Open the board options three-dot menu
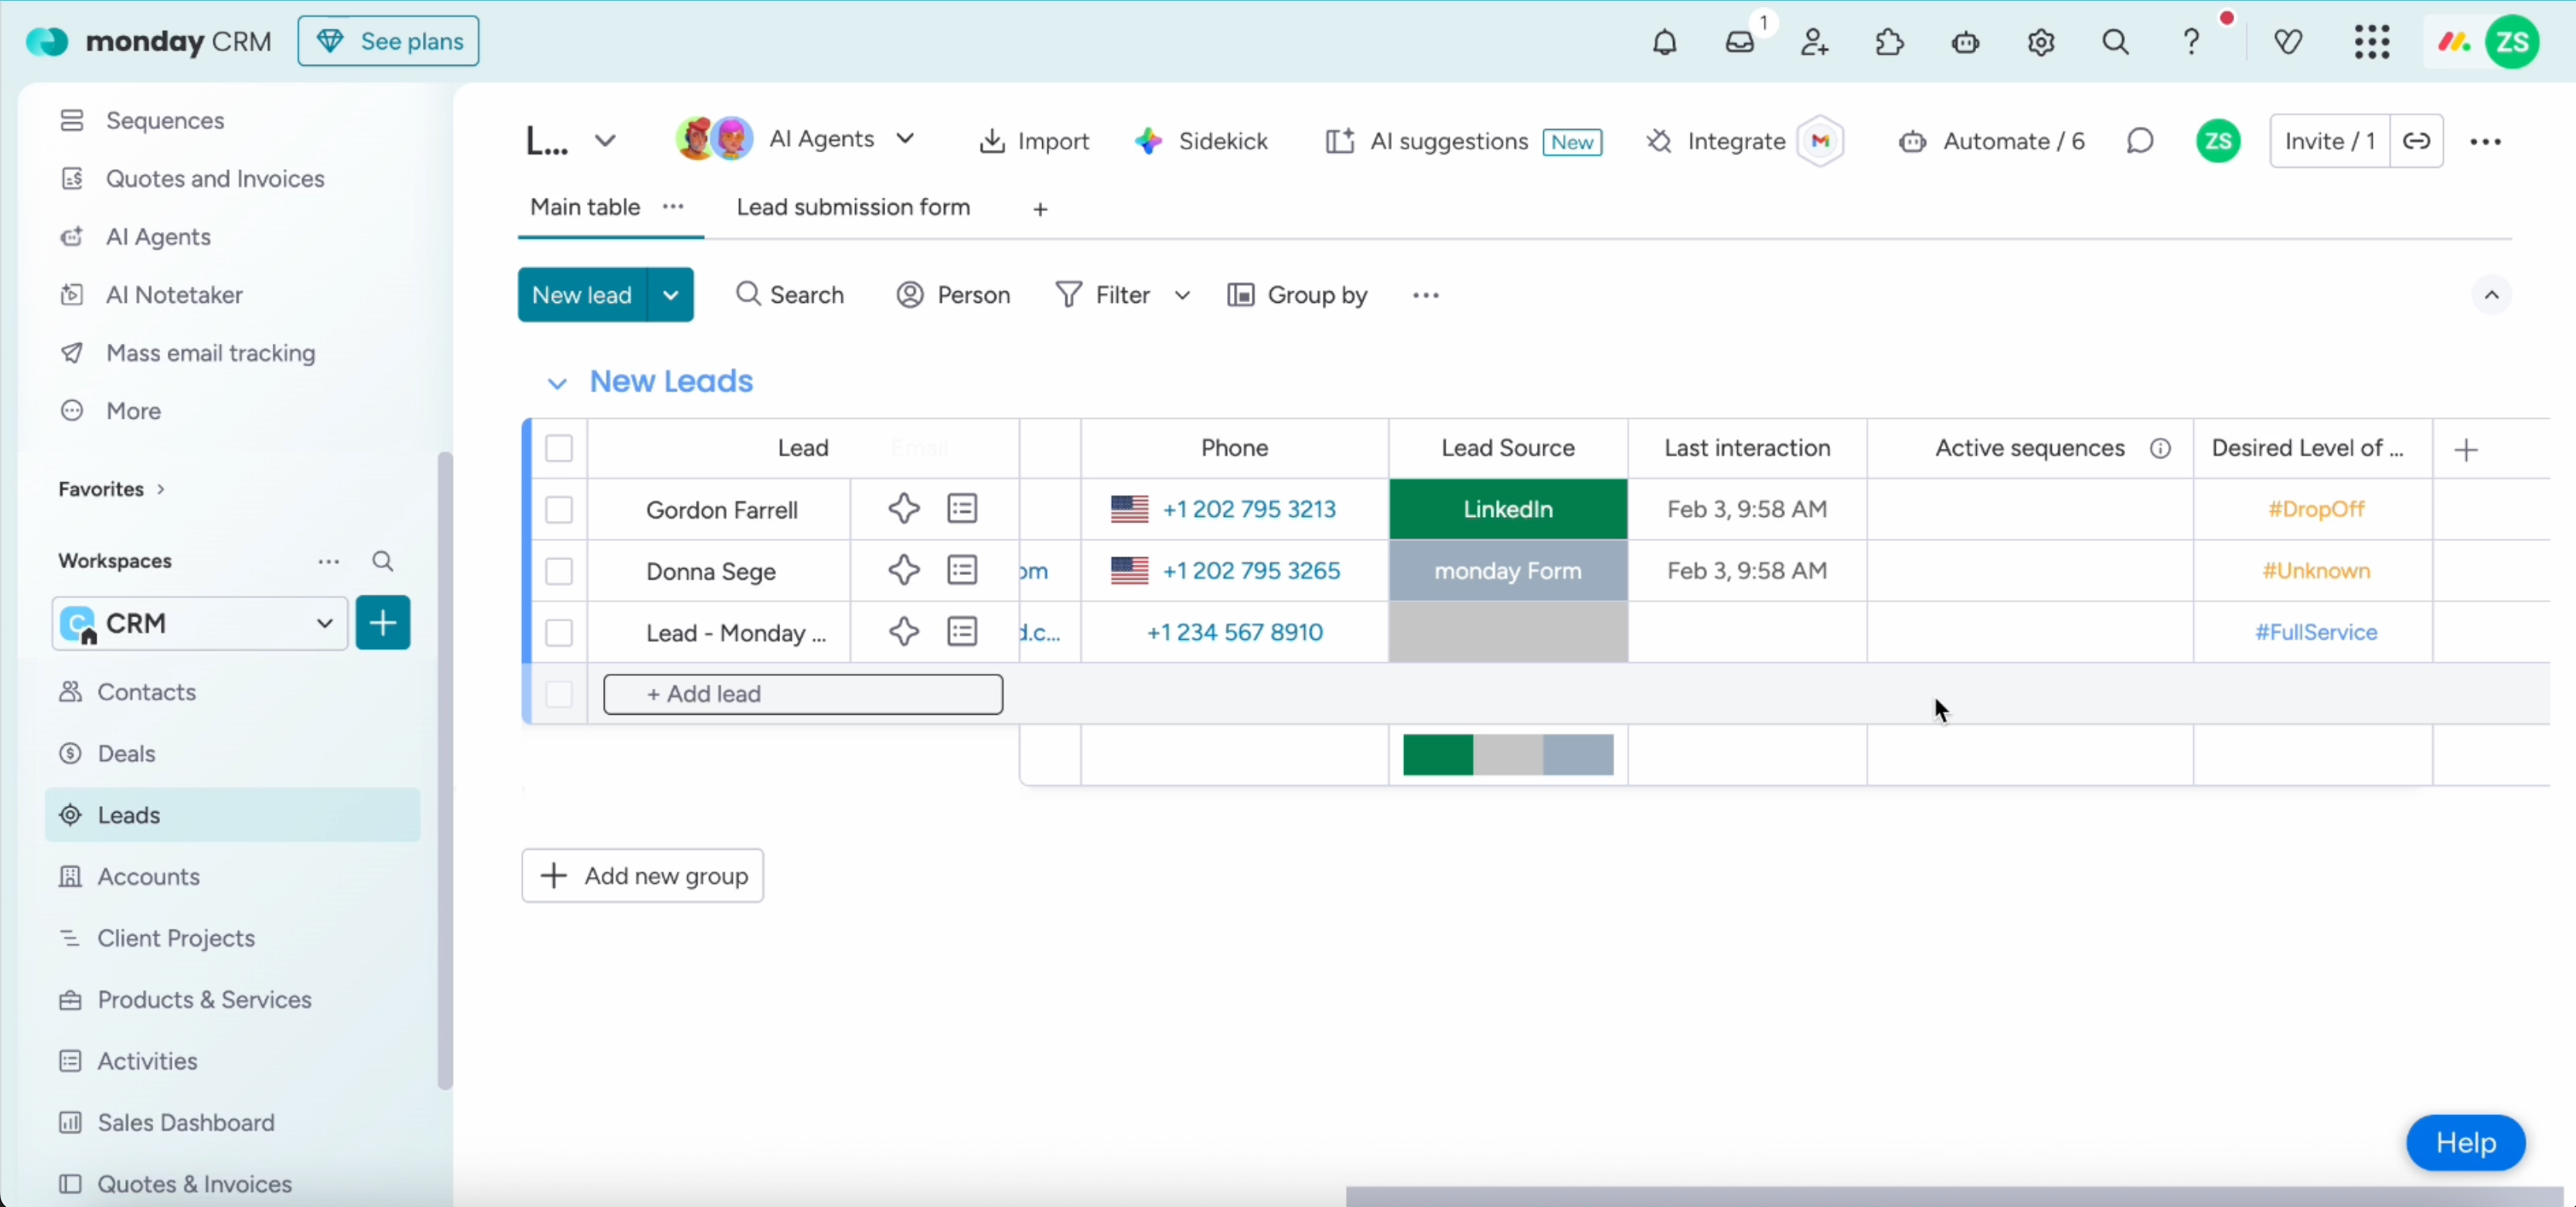2576x1207 pixels. point(2486,142)
